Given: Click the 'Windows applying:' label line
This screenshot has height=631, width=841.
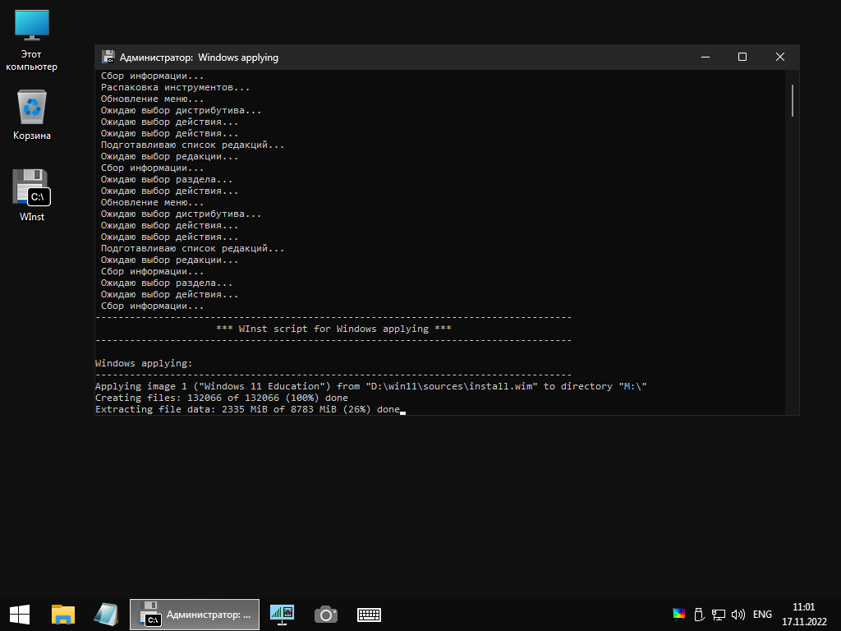Looking at the screenshot, I should 144,363.
